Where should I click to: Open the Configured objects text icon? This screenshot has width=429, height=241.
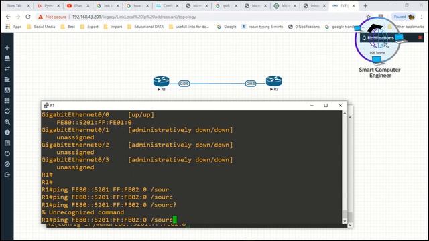7,90
